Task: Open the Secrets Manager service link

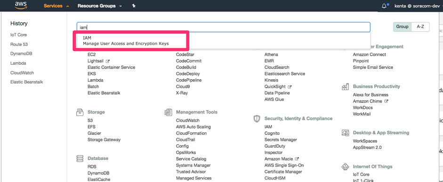Action: (281, 140)
